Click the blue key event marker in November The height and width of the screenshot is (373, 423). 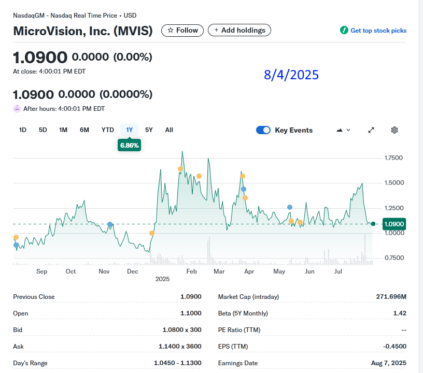110,224
